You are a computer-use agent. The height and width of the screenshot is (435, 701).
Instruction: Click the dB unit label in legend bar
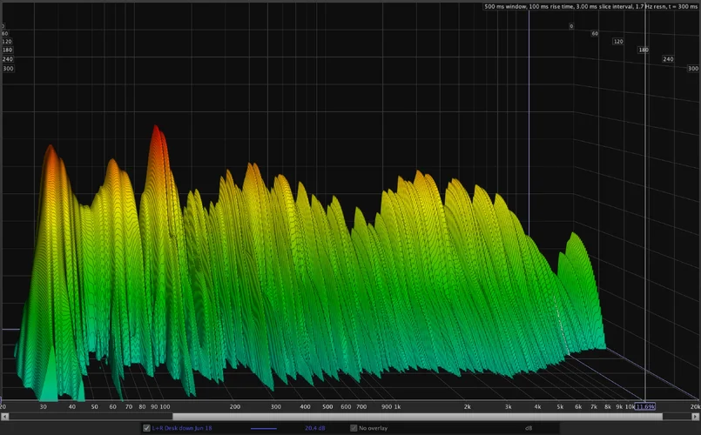(528, 428)
